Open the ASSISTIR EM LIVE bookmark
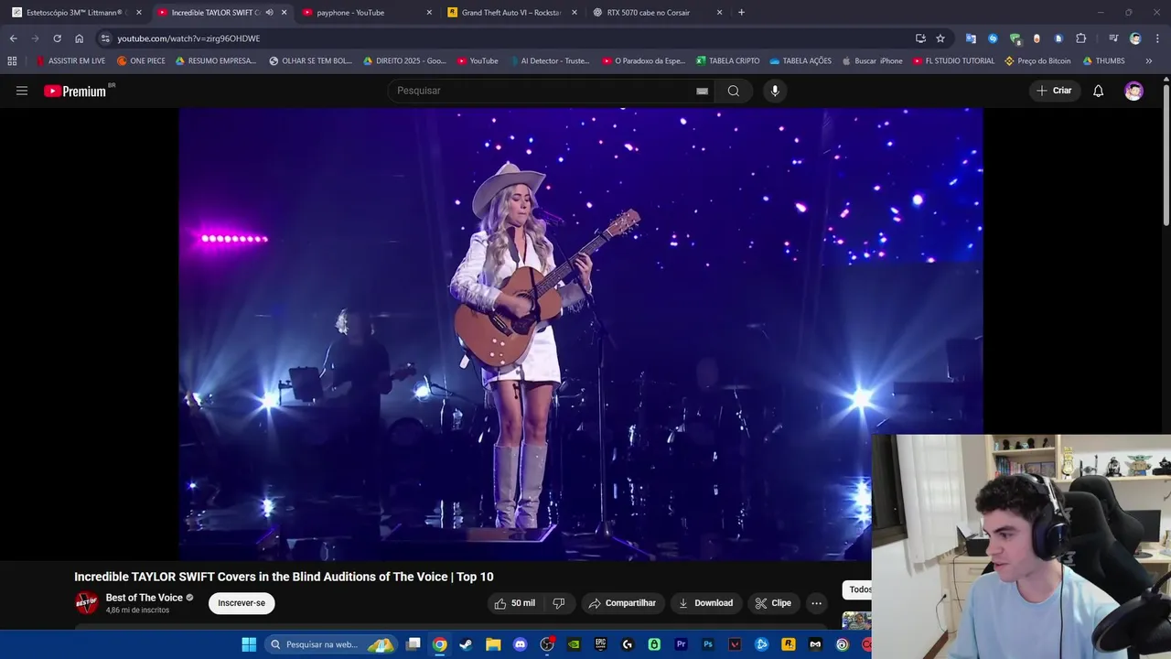The width and height of the screenshot is (1171, 659). pos(70,61)
